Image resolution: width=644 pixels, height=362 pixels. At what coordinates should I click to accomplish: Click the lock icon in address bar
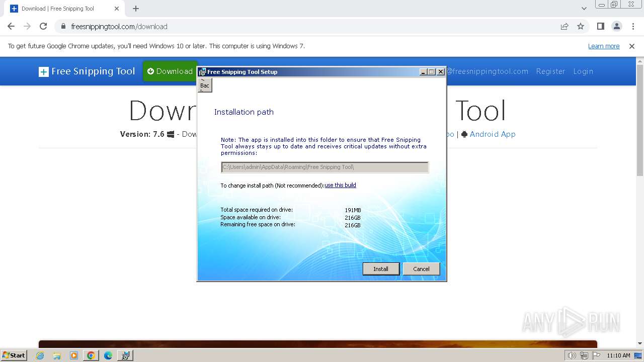click(x=63, y=27)
